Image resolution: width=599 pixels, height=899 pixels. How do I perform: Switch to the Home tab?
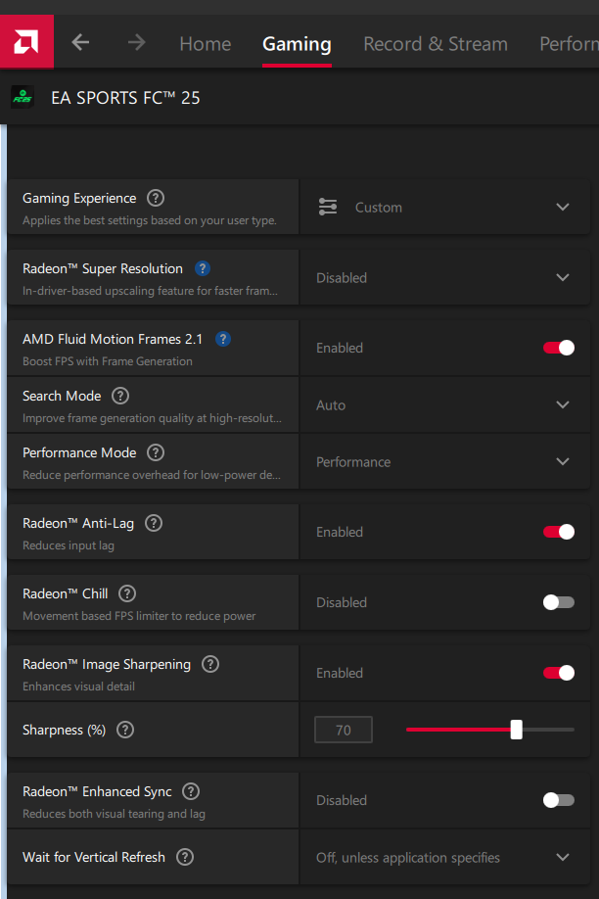coord(206,44)
